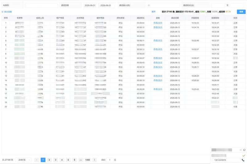View recording for call started 18:32:46
The width and height of the screenshot is (247, 164).
click(158, 41)
